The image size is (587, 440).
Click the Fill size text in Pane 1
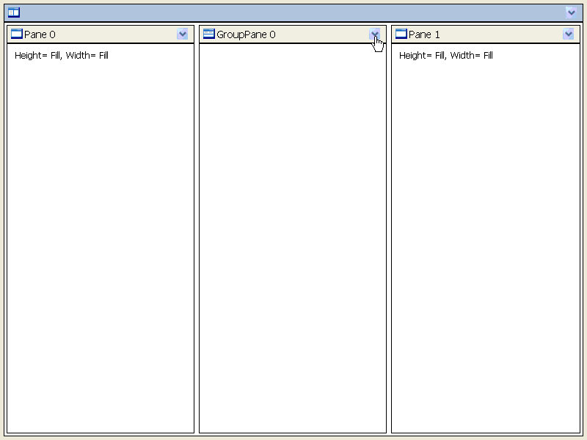click(446, 56)
